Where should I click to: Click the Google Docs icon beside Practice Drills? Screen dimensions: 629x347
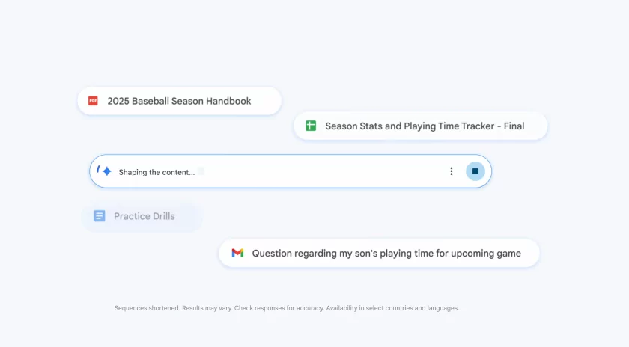[100, 216]
